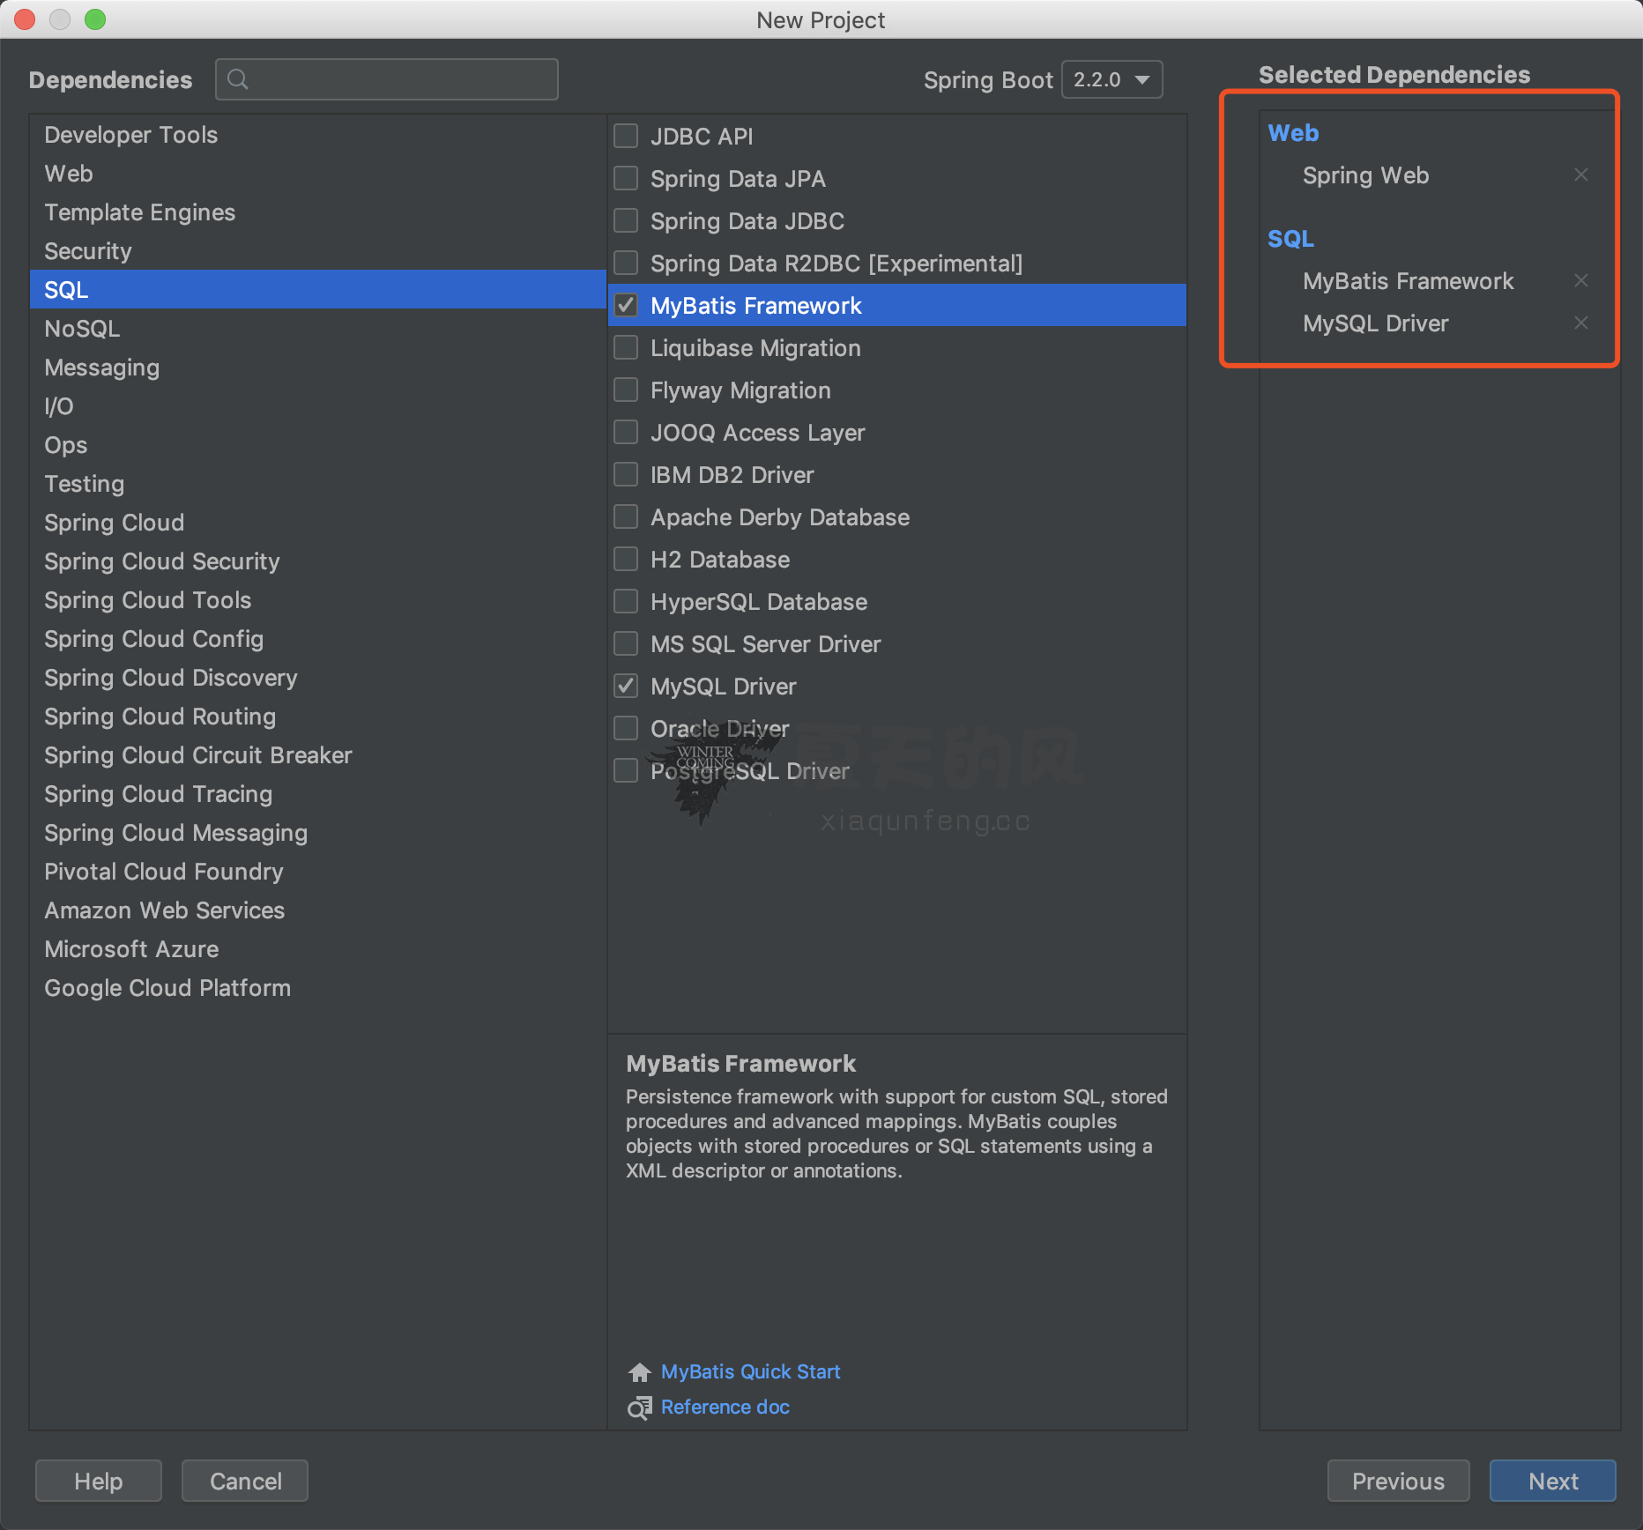1643x1530 pixels.
Task: Select the Testing category
Action: coord(317,484)
